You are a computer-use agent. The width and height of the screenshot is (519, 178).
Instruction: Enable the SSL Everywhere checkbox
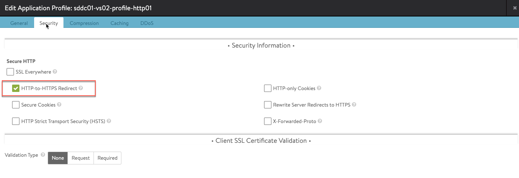click(10, 72)
